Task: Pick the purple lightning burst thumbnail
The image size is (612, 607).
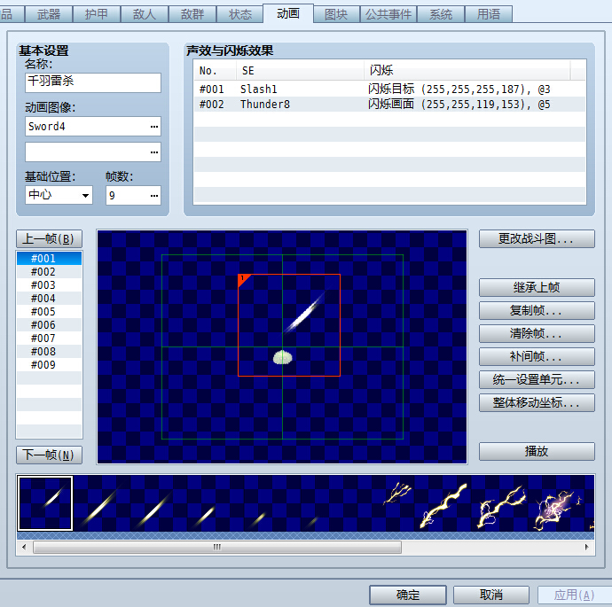Action: 554,503
